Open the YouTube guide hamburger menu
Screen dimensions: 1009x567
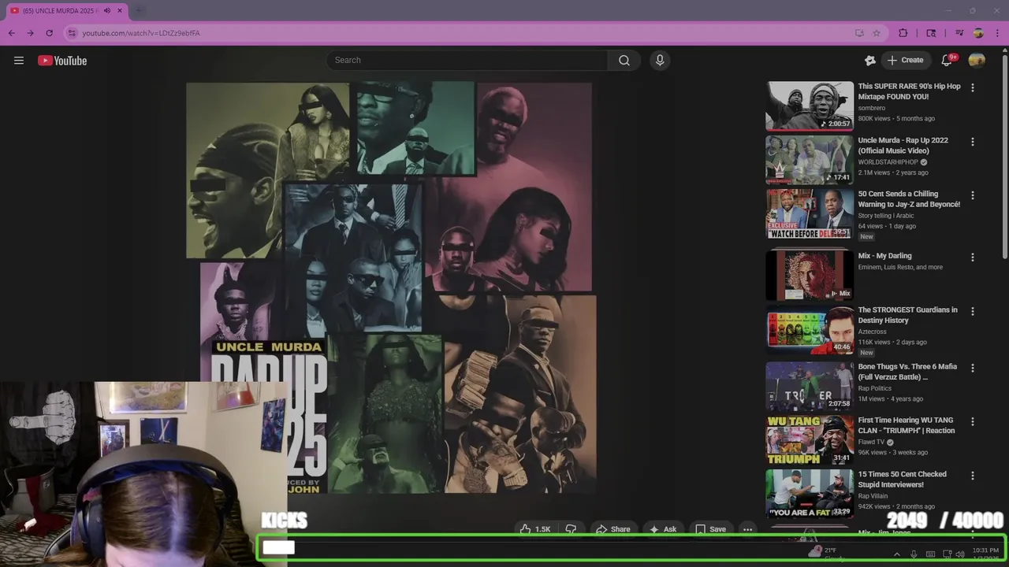[x=19, y=61]
